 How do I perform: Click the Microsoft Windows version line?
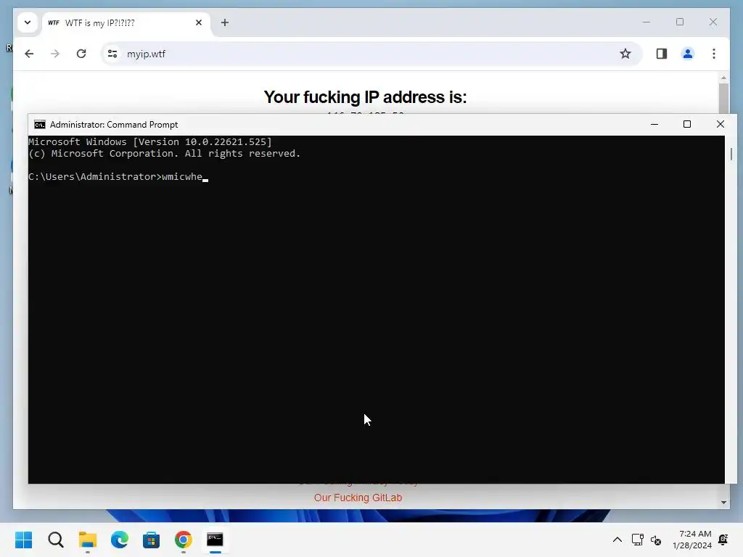(x=150, y=141)
